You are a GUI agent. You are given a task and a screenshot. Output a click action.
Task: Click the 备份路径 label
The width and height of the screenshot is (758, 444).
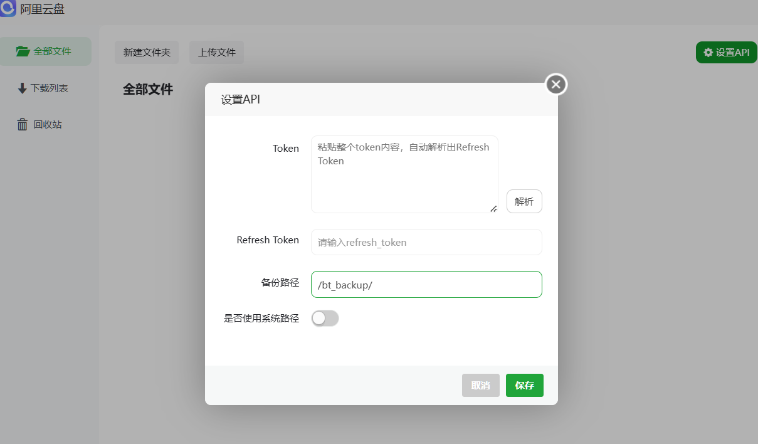pyautogui.click(x=280, y=283)
